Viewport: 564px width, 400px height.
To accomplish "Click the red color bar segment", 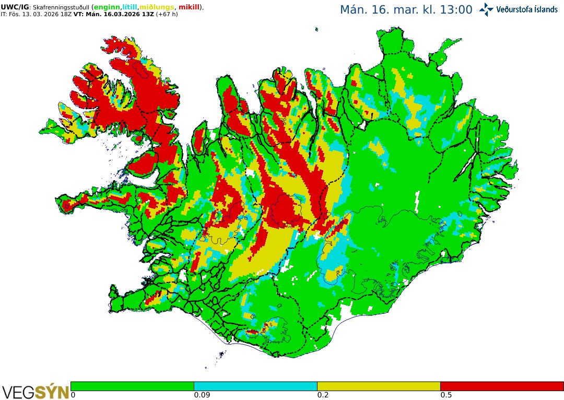I will point(502,386).
